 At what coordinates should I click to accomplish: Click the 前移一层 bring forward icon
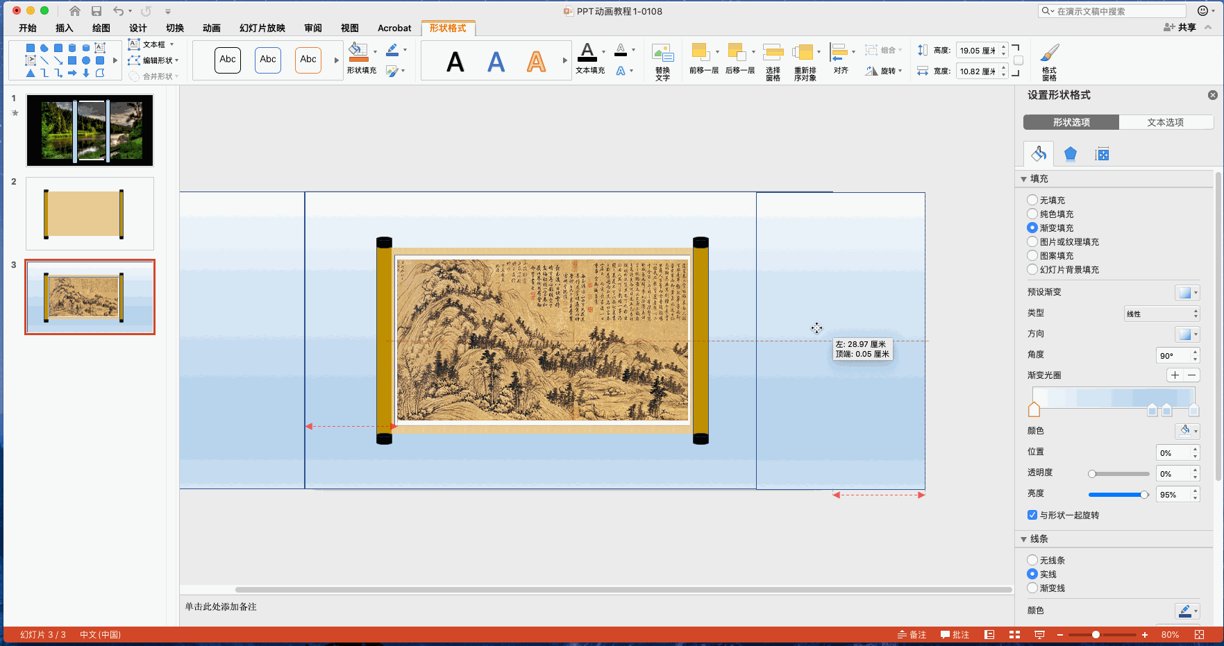pos(701,52)
